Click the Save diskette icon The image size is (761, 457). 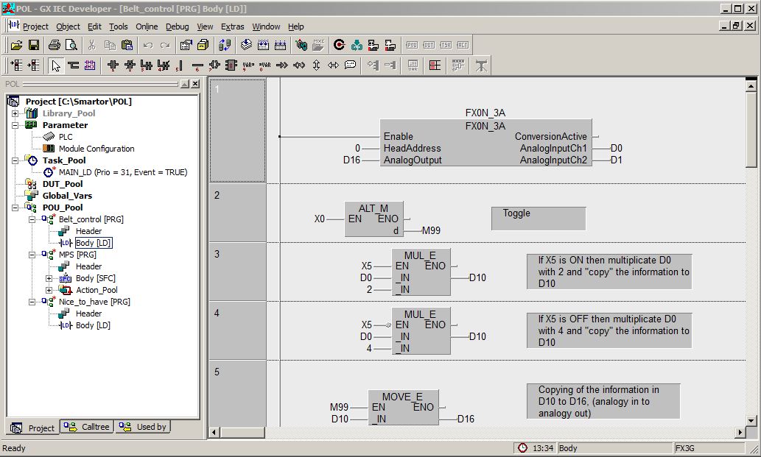point(33,45)
